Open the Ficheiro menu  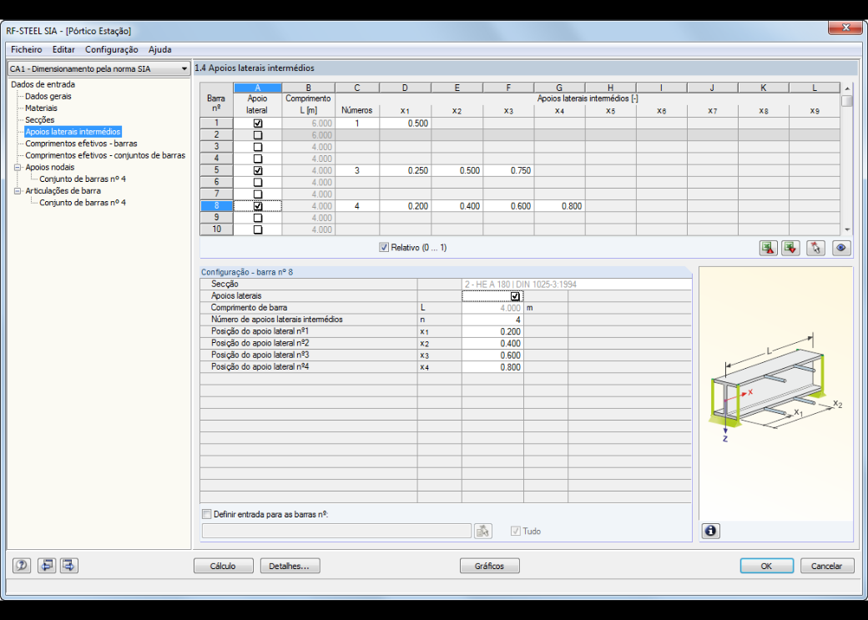tap(27, 49)
